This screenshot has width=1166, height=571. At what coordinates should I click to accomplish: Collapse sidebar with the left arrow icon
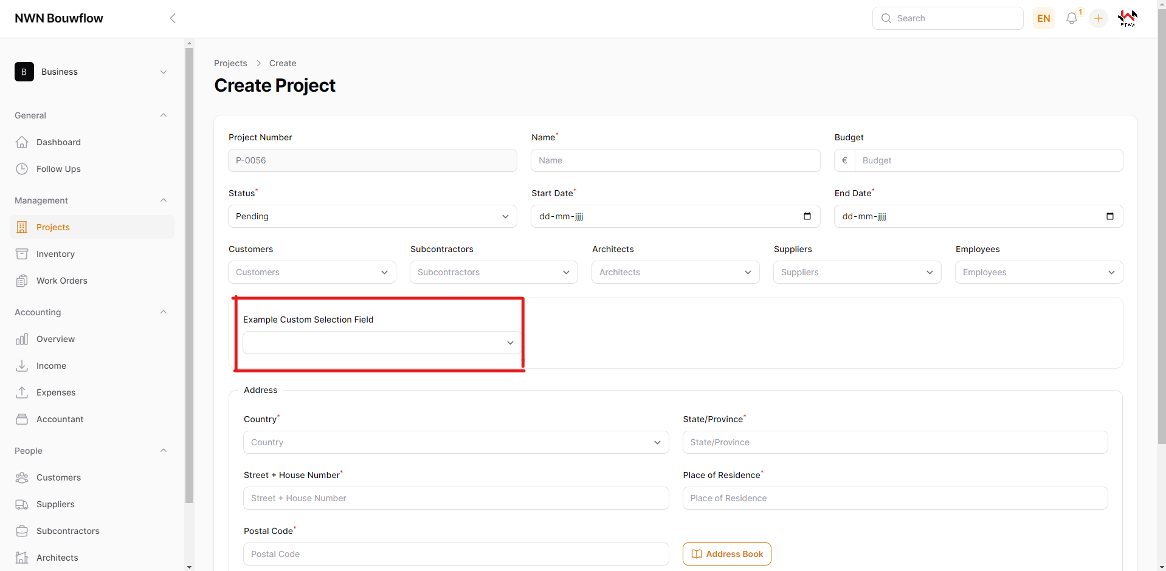click(173, 18)
